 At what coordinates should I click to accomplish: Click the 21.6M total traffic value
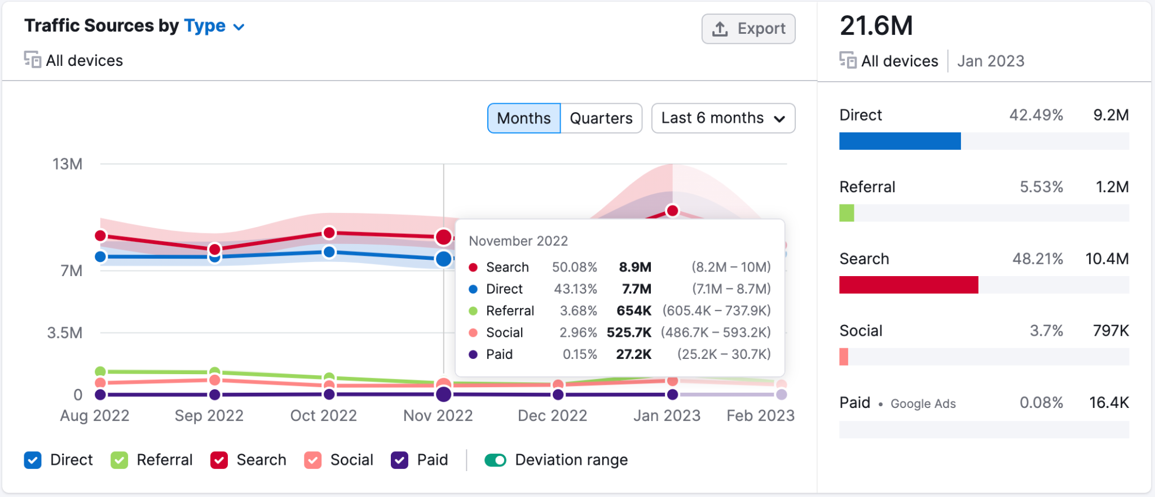[x=876, y=26]
